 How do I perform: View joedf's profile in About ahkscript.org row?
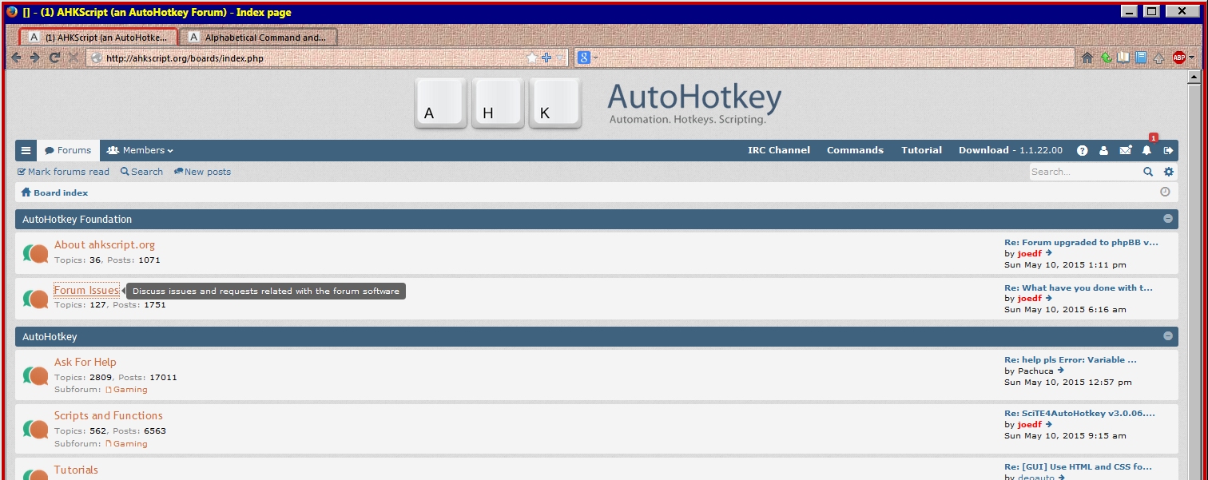pyautogui.click(x=1030, y=253)
